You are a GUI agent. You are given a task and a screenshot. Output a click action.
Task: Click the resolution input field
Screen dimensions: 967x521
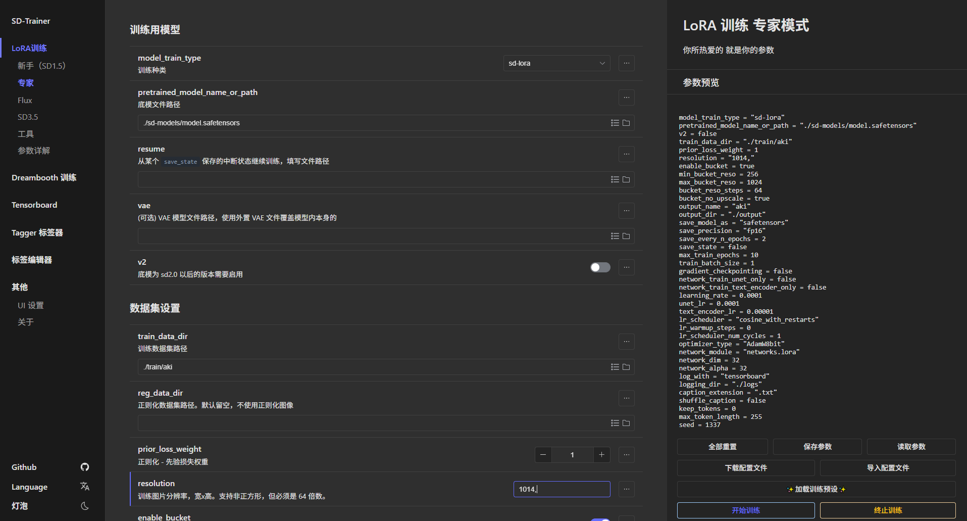[x=562, y=489]
